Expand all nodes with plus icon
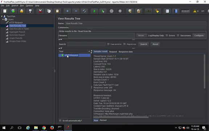This screenshot has width=209, height=131. 67,11
